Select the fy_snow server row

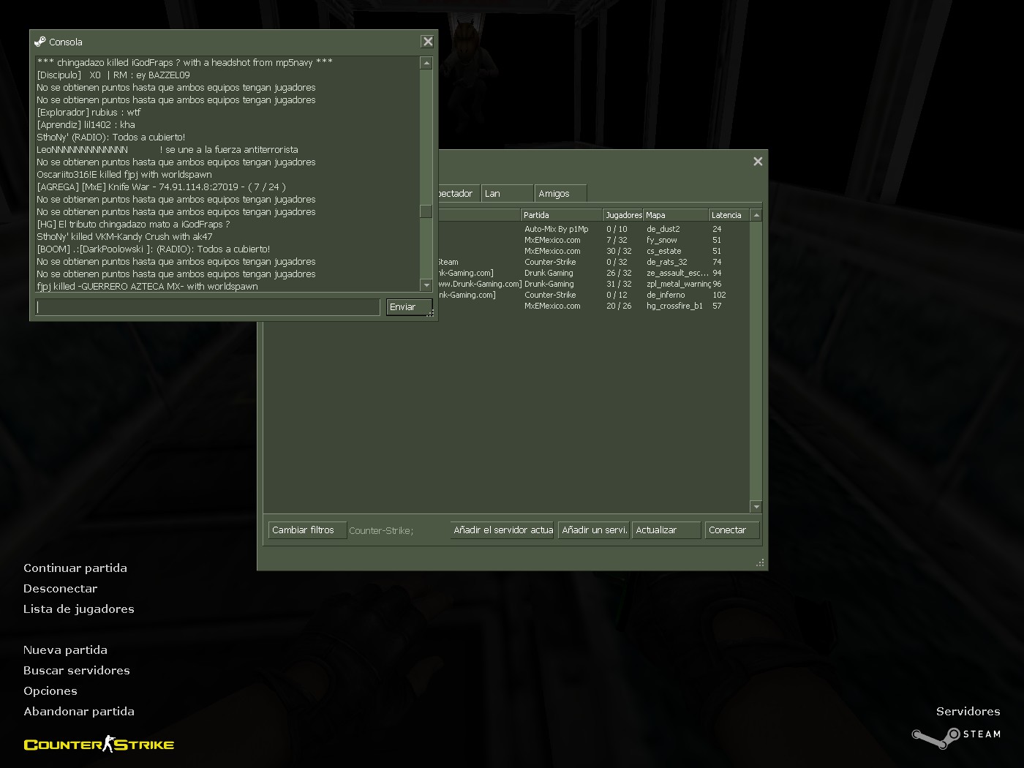pos(594,240)
